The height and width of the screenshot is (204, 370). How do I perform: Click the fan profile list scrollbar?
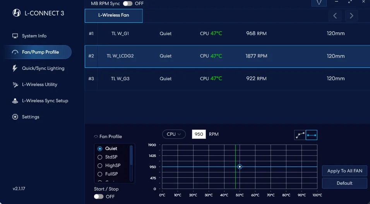coord(131,155)
